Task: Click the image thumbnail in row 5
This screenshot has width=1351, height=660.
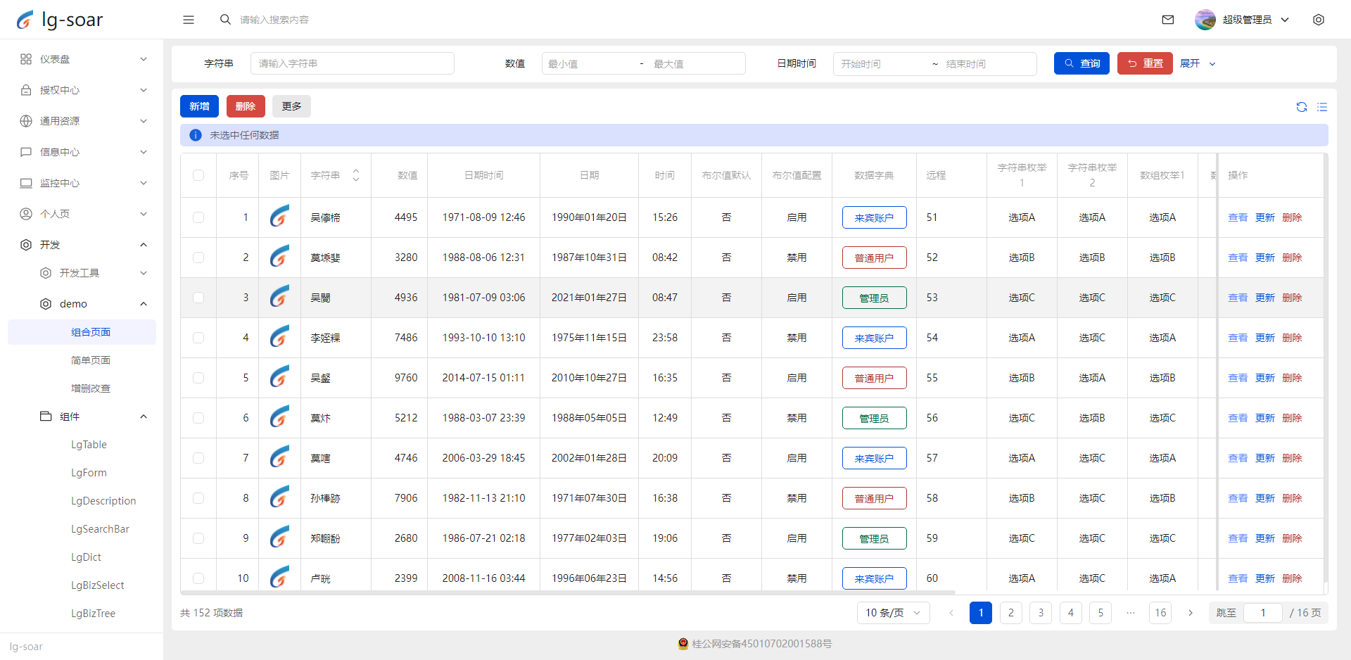Action: [x=279, y=378]
